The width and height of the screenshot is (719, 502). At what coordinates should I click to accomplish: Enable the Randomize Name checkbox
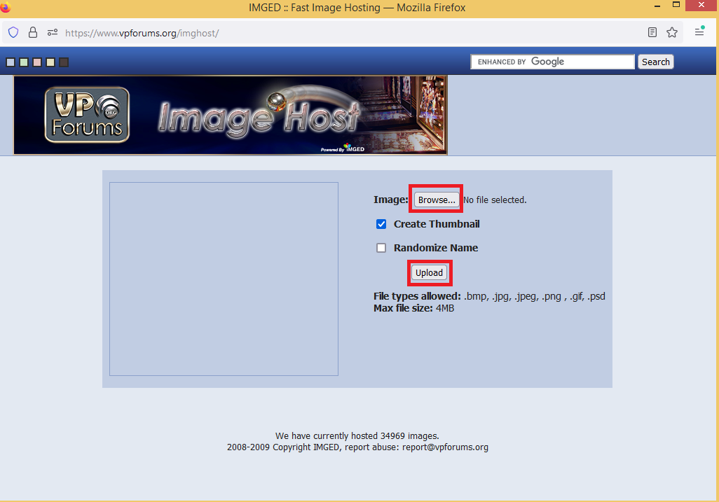(381, 248)
